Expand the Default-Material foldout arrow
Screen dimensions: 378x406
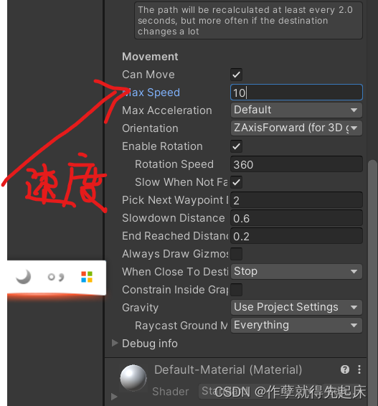pyautogui.click(x=114, y=397)
